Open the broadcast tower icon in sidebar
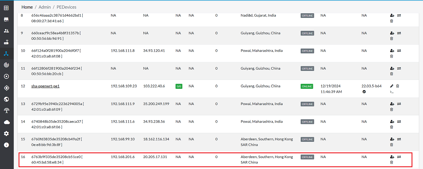Viewport: 423px width, 169px height. tap(6, 111)
